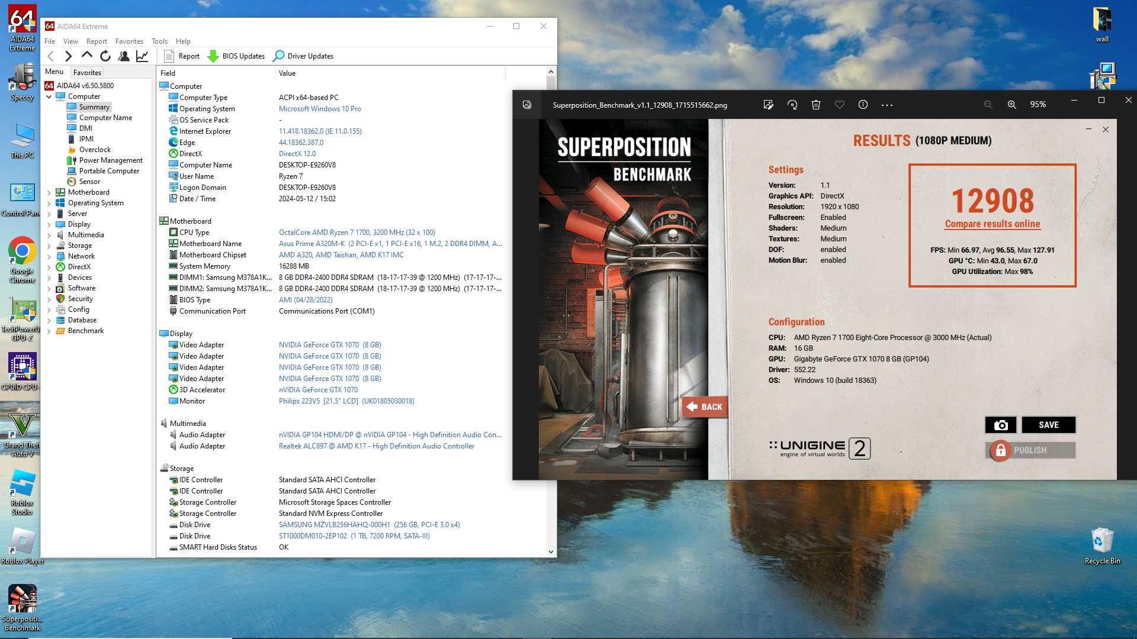Expand the Motherboard tree node
1137x639 pixels.
(49, 192)
